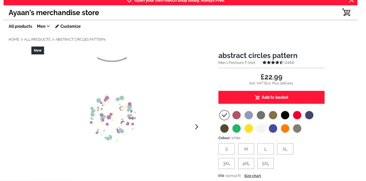Open the shopping cart icon

[x=346, y=12]
